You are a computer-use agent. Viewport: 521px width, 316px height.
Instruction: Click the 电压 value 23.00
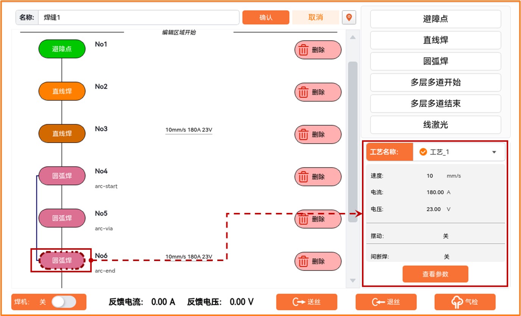(434, 209)
